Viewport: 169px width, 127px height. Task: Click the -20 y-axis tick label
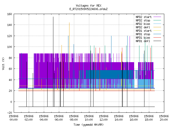(10, 113)
